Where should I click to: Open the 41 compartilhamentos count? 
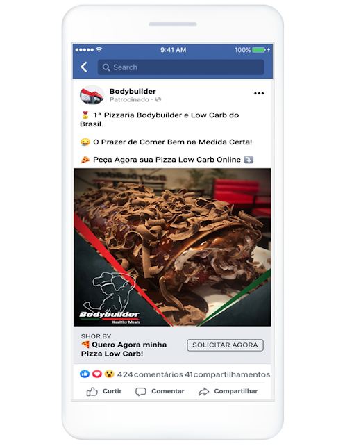pyautogui.click(x=228, y=374)
